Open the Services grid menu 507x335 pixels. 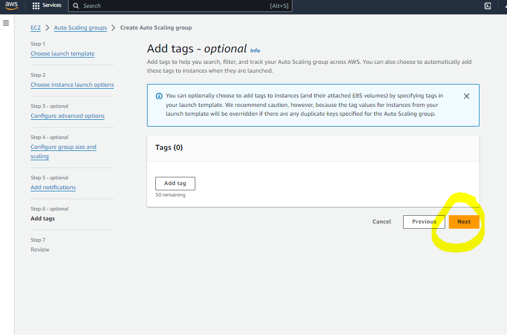[x=36, y=6]
